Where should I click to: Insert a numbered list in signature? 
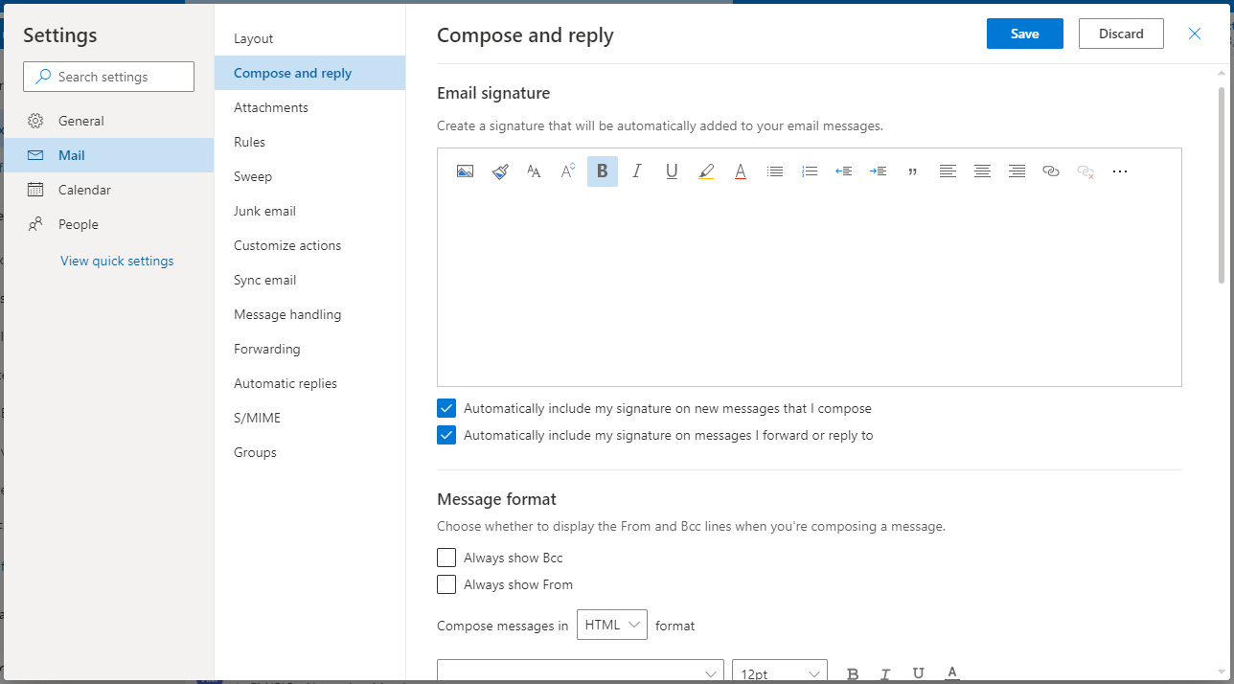point(810,171)
